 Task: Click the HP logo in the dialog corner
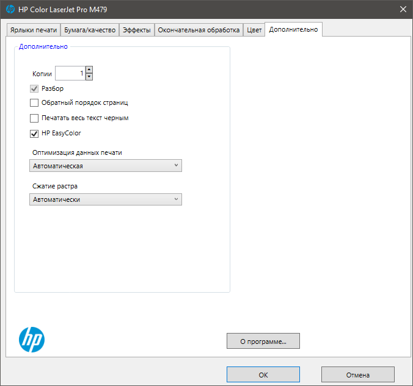tap(32, 340)
